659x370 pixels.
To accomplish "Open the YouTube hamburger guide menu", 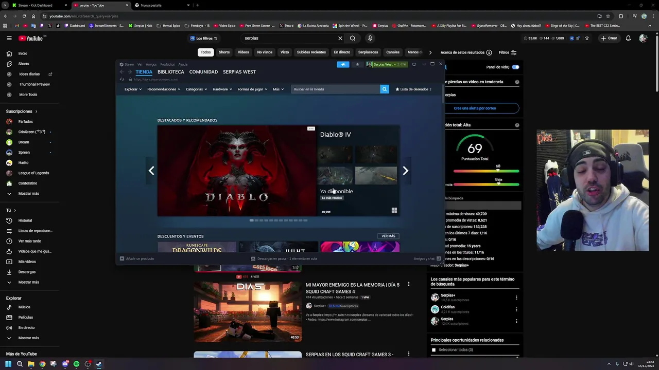I will [x=9, y=38].
